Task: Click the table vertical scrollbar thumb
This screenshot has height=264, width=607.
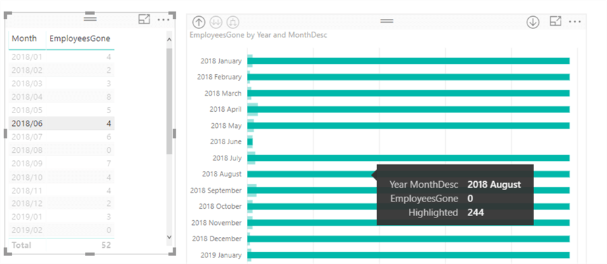Action: tap(169, 101)
